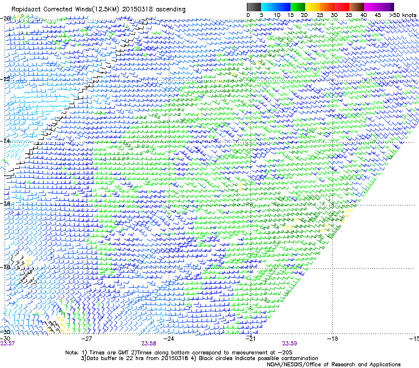
Task: Click the dark purple 45-50 knots color segment
Action: click(386, 7)
